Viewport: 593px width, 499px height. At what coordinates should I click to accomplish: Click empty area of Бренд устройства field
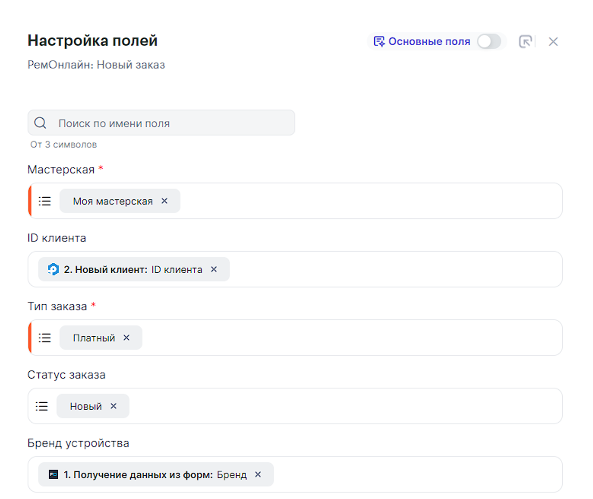coord(407,475)
